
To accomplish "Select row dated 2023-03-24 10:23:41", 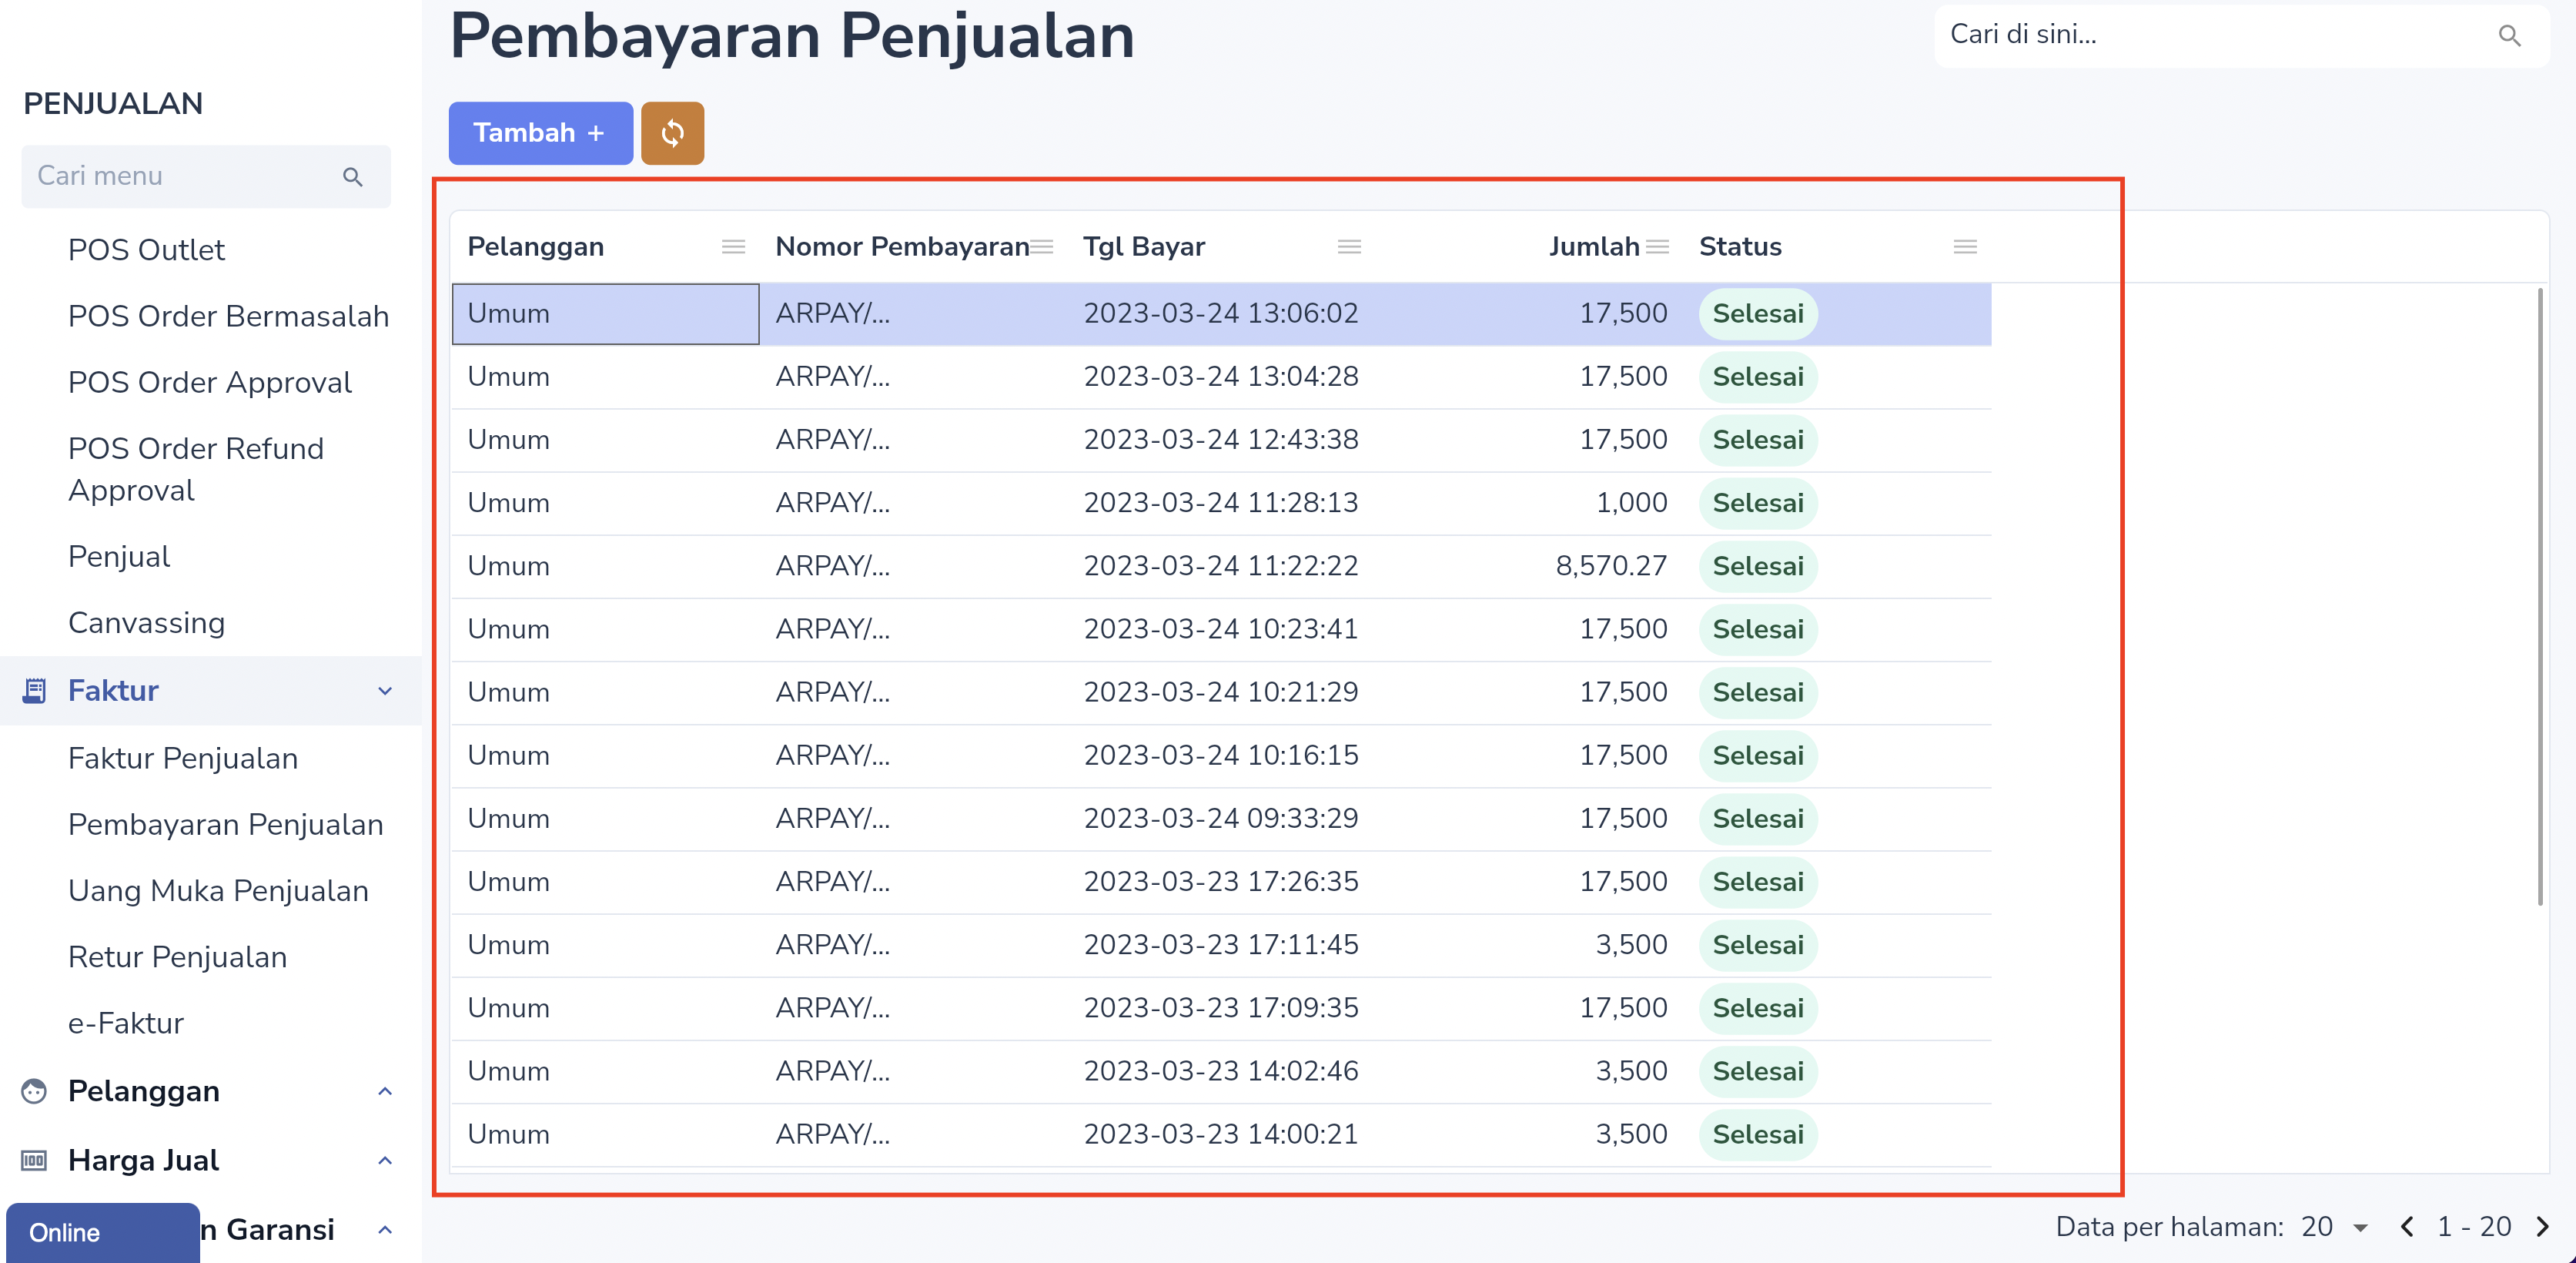I will point(1221,629).
